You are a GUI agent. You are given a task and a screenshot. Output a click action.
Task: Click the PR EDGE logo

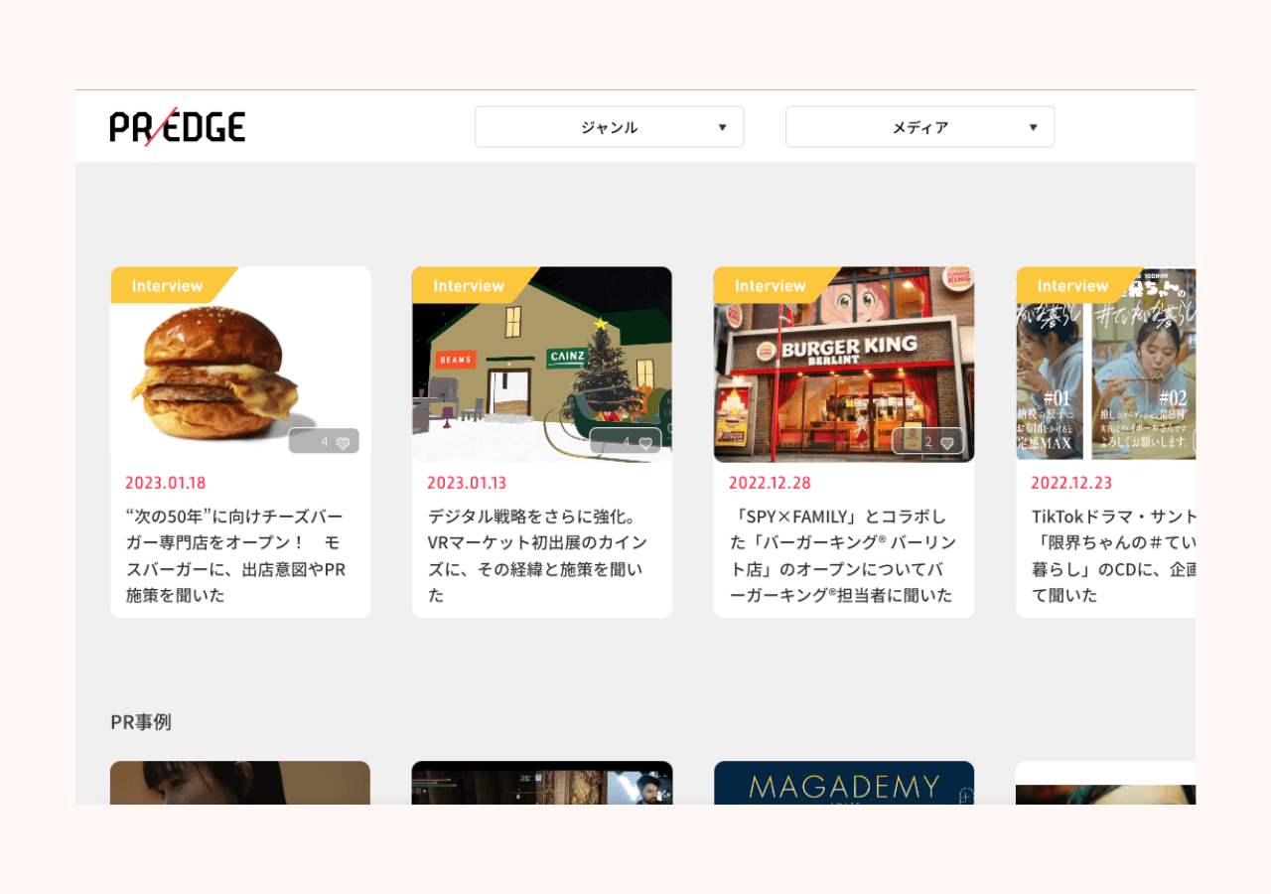pyautogui.click(x=178, y=127)
